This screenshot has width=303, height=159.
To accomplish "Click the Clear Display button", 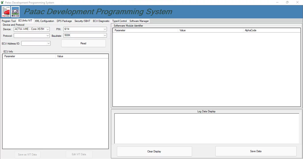I will coord(154,151).
